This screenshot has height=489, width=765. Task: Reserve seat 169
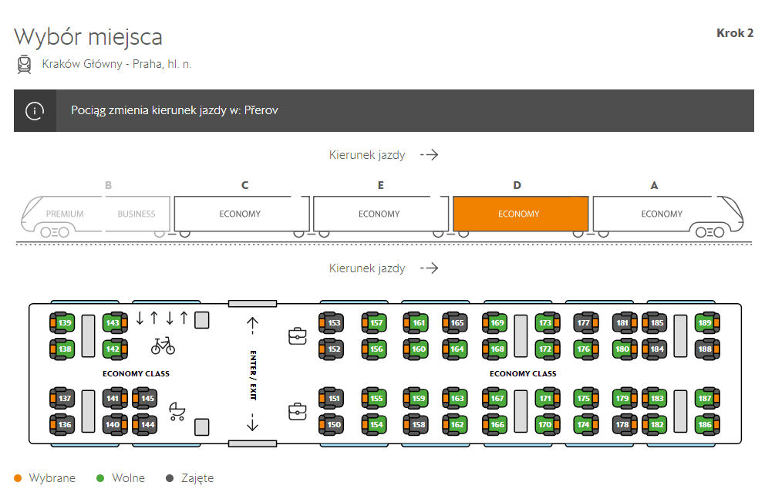[495, 322]
